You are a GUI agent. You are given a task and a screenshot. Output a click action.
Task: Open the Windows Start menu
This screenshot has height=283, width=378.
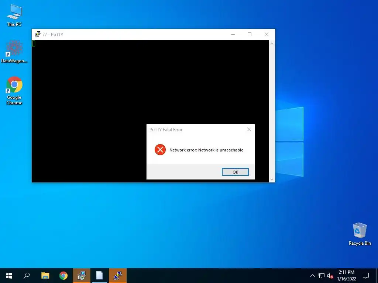click(9, 276)
